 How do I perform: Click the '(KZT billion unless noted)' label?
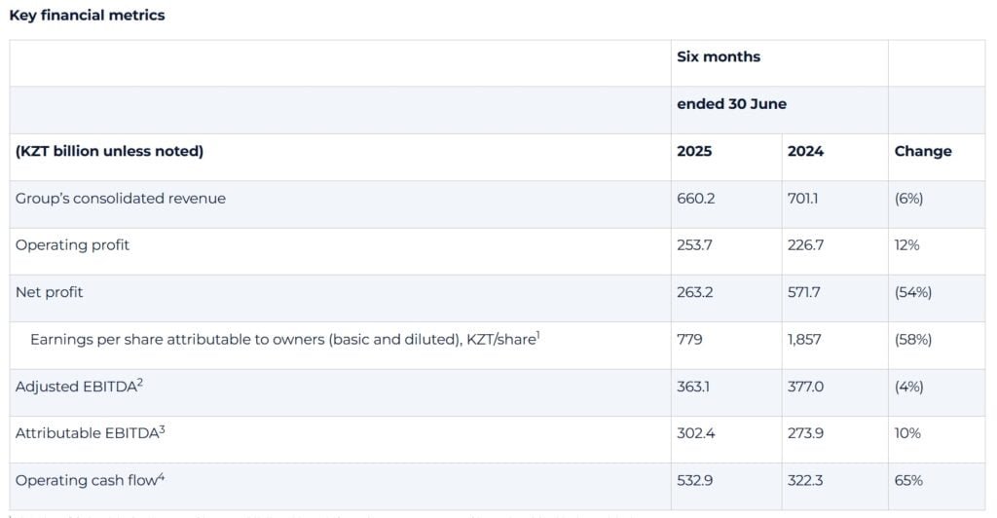[x=109, y=152]
